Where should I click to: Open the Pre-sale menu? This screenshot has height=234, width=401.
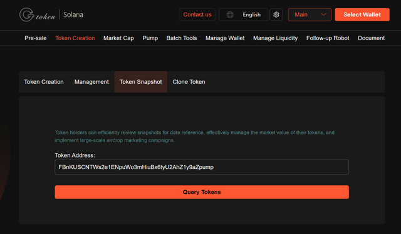click(x=36, y=38)
